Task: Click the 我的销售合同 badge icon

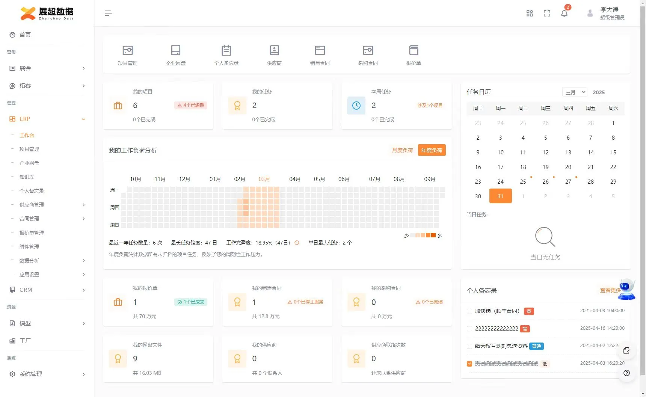Action: point(237,302)
